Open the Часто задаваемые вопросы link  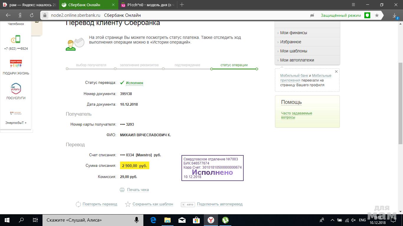coord(296,115)
